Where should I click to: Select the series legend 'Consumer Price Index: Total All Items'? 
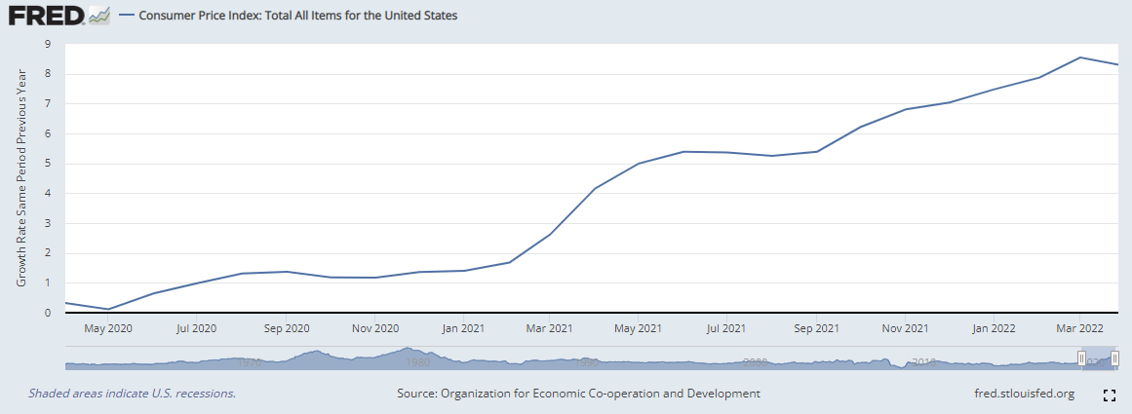click(298, 16)
